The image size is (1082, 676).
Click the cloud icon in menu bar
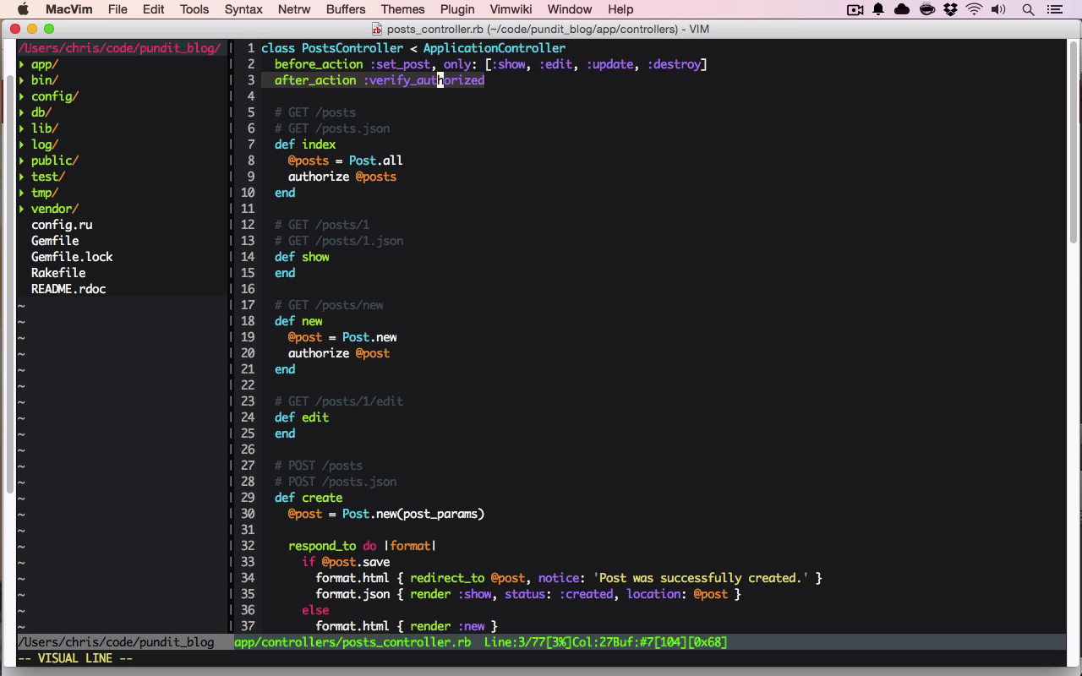coord(902,9)
